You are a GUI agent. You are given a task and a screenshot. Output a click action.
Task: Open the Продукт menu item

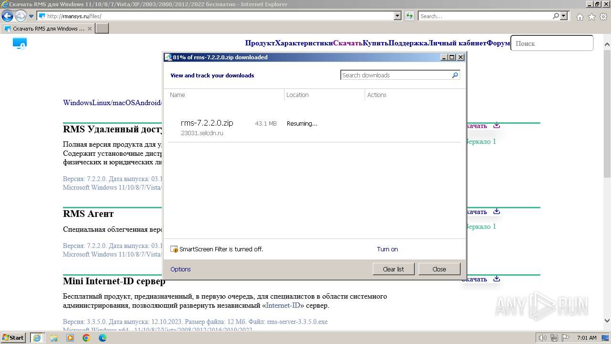tap(260, 43)
